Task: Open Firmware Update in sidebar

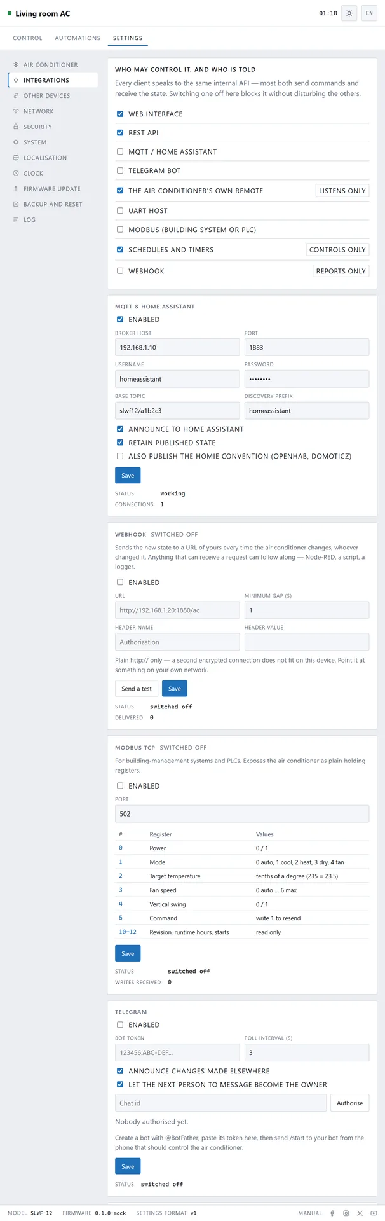Action: click(53, 189)
